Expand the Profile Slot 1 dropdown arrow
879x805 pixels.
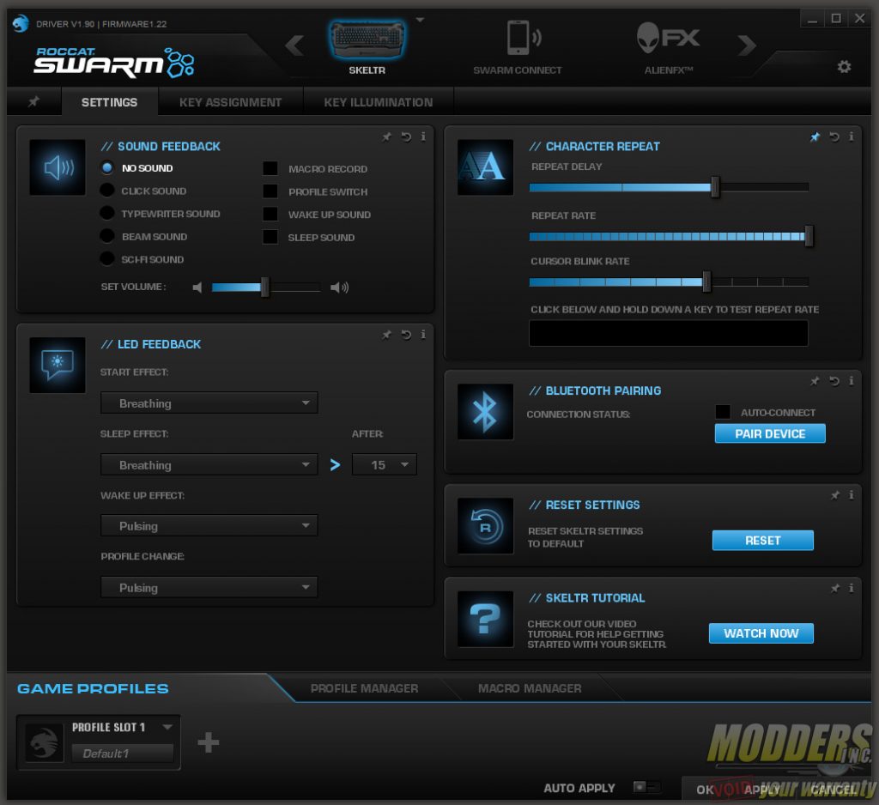click(x=167, y=727)
